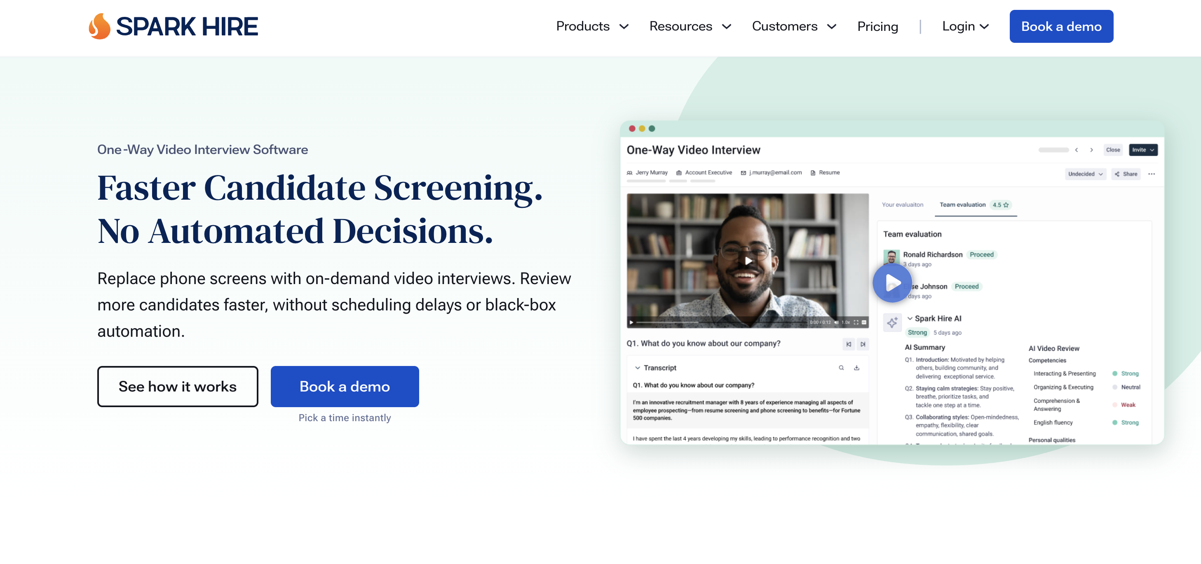Go to next question icon
The image size is (1201, 564).
click(863, 344)
